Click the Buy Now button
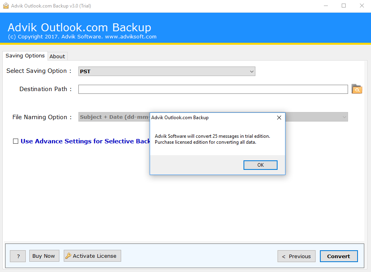The image size is (371, 272). point(44,256)
